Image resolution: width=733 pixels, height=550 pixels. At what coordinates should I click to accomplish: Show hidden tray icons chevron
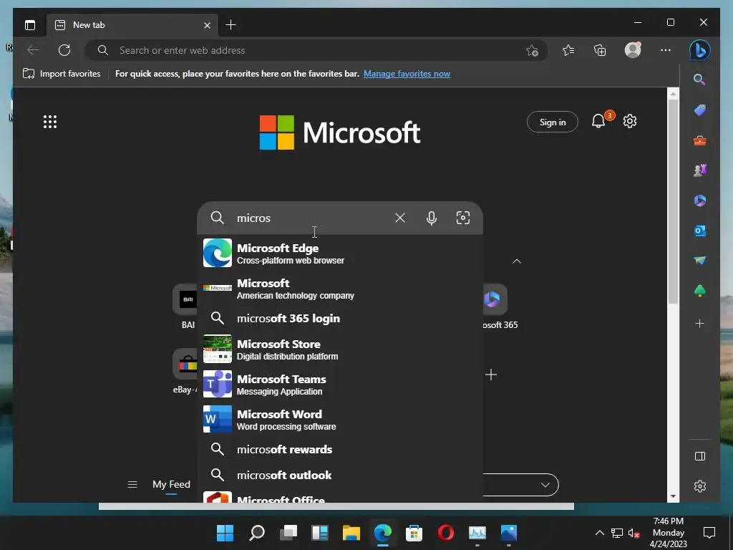(x=599, y=533)
